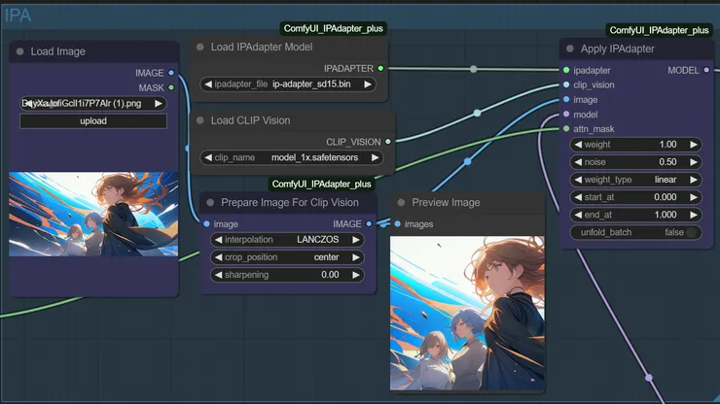720x404 pixels.
Task: Click the noise 0.50 slider field
Action: [x=636, y=162]
